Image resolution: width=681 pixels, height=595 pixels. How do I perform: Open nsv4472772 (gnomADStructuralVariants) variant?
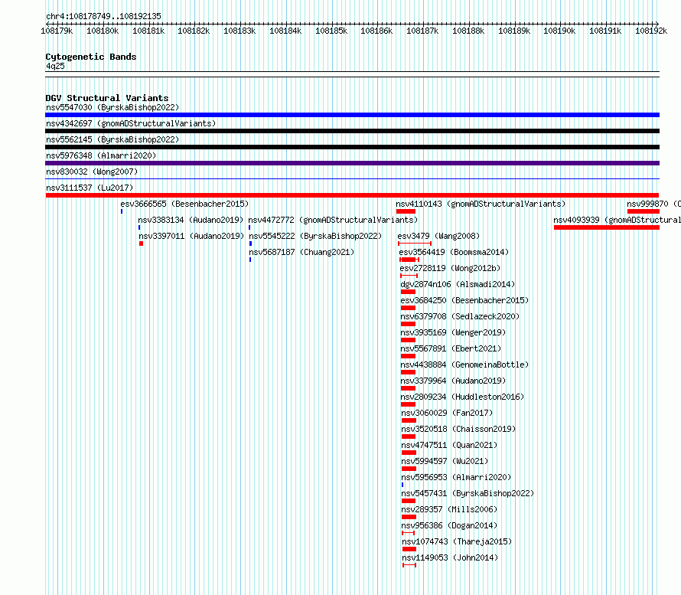333,220
